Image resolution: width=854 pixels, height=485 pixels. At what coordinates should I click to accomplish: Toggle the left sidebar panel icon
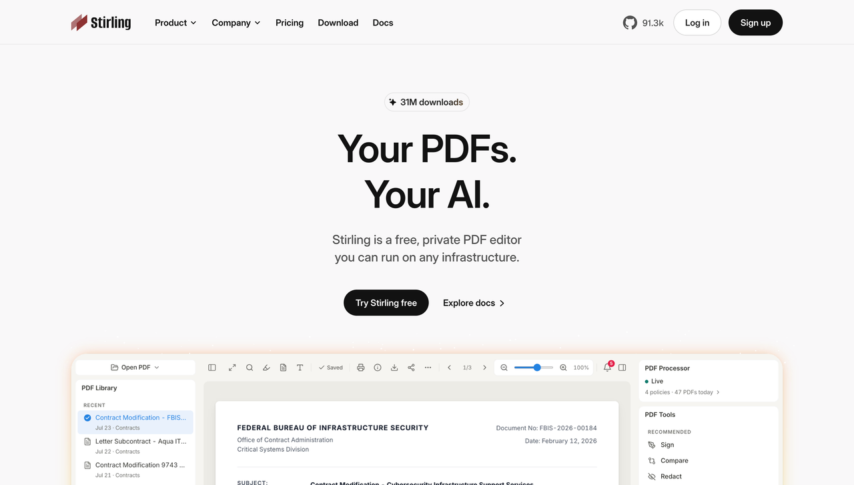coord(212,368)
